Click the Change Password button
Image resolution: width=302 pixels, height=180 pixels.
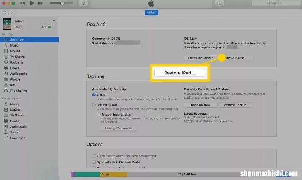[x=119, y=128]
